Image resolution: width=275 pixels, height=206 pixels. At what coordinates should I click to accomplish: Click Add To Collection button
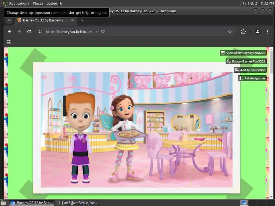(250, 70)
